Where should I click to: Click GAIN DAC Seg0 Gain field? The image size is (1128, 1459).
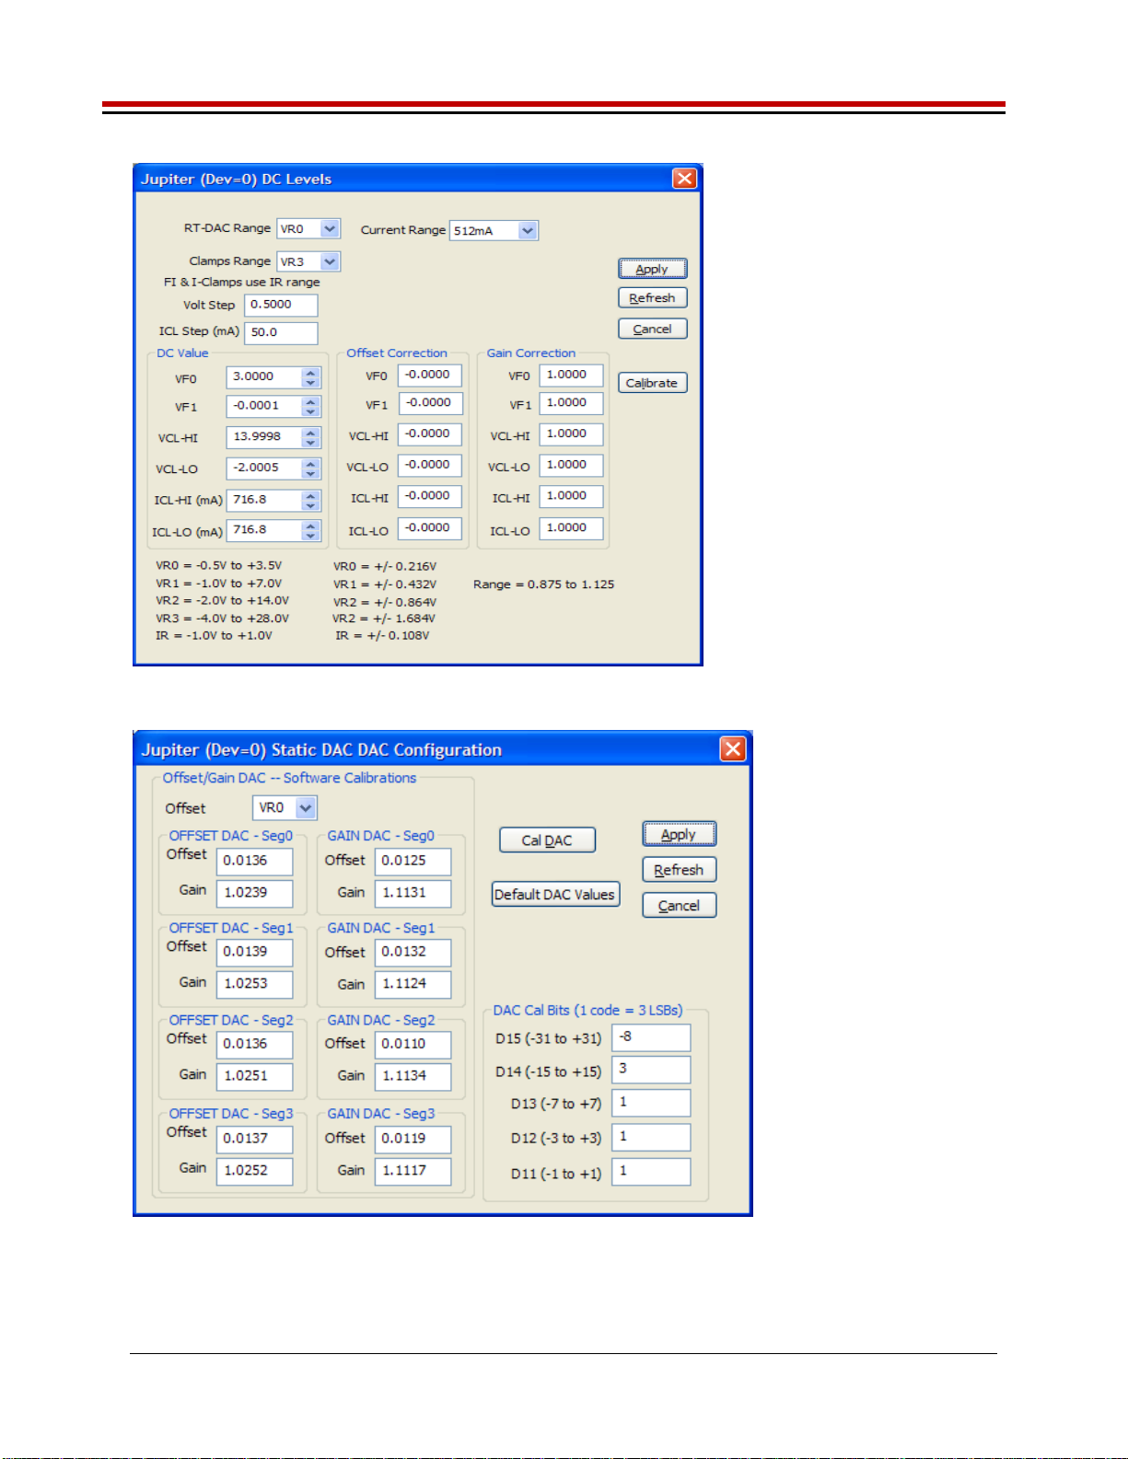pos(413,893)
